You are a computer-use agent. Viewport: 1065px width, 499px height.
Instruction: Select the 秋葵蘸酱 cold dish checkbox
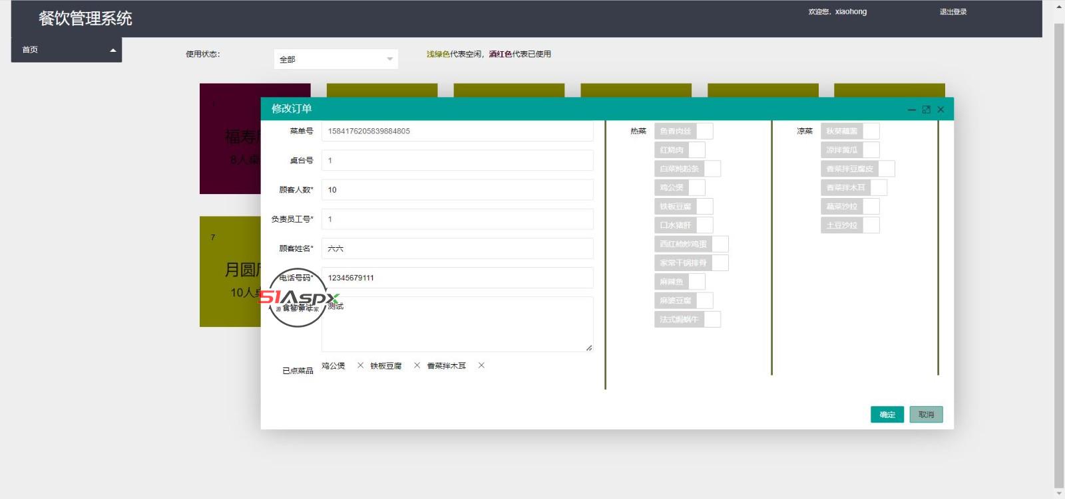point(850,132)
